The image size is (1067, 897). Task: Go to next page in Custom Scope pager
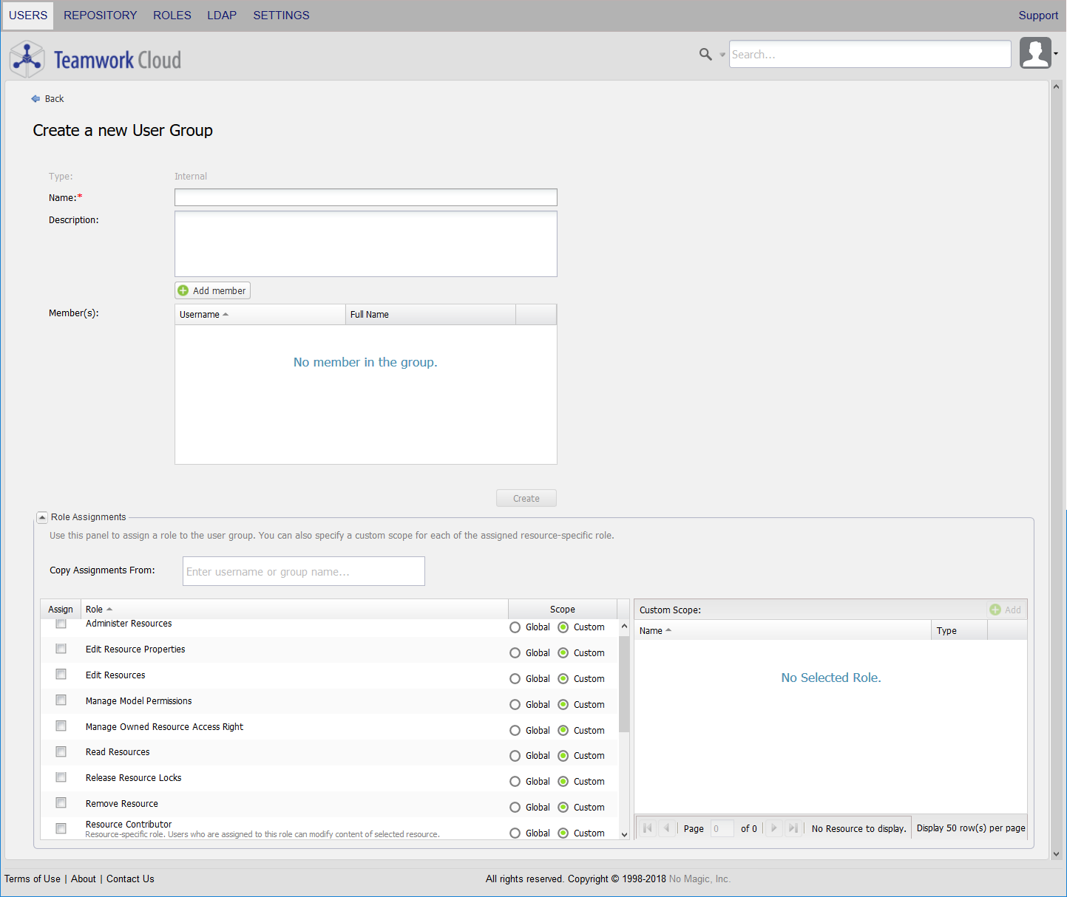click(773, 828)
